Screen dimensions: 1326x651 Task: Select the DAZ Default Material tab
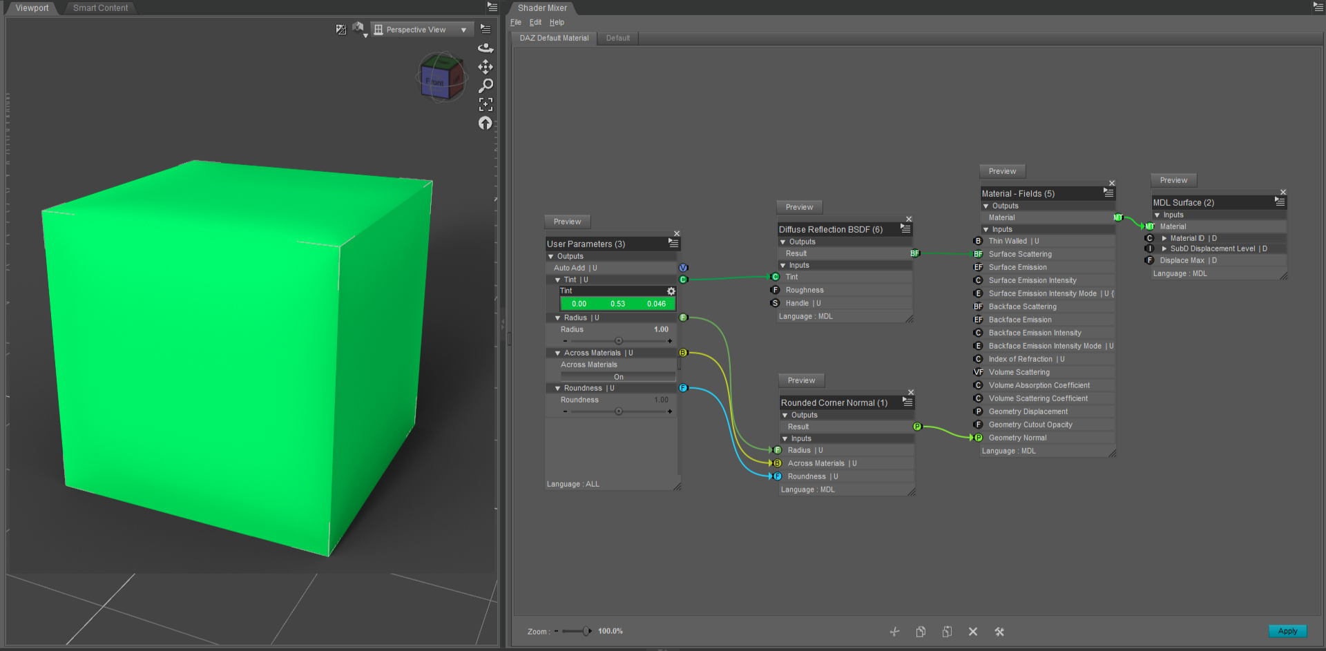coord(554,38)
